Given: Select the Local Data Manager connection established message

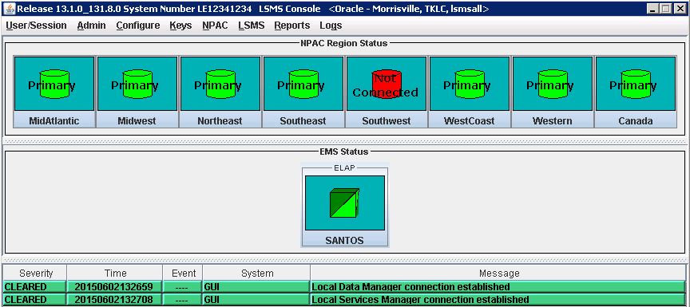Looking at the screenshot, I should coord(498,287).
